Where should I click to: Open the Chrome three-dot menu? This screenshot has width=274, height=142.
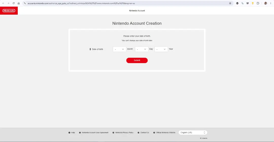pyautogui.click(x=271, y=3)
